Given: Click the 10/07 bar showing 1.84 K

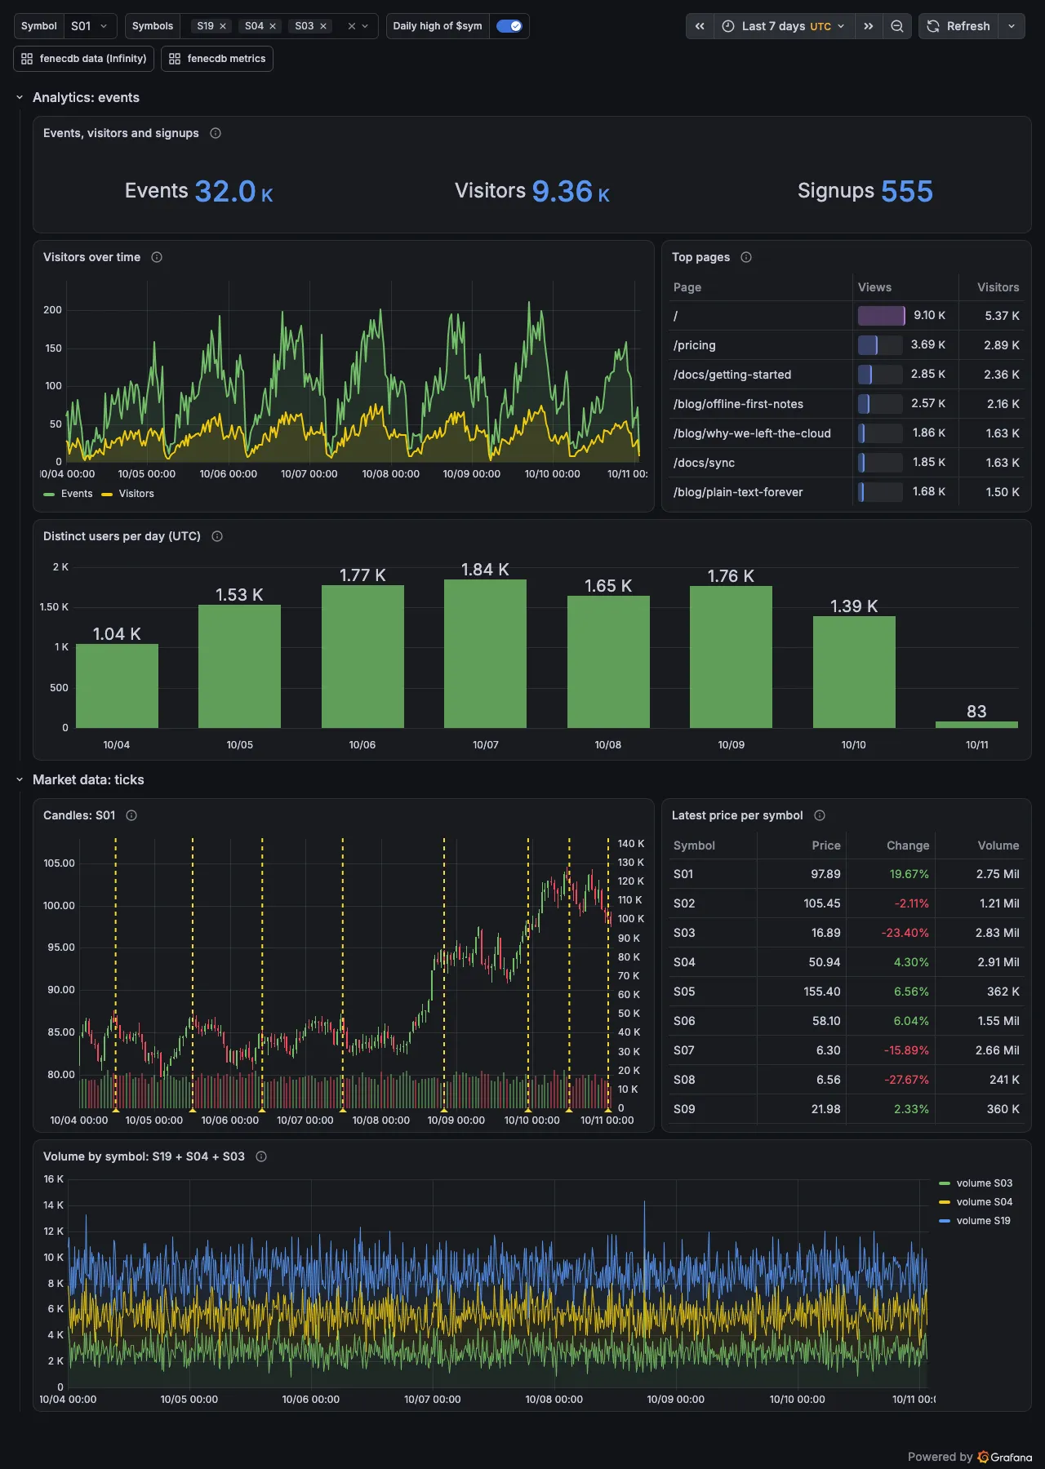Looking at the screenshot, I should pyautogui.click(x=485, y=653).
